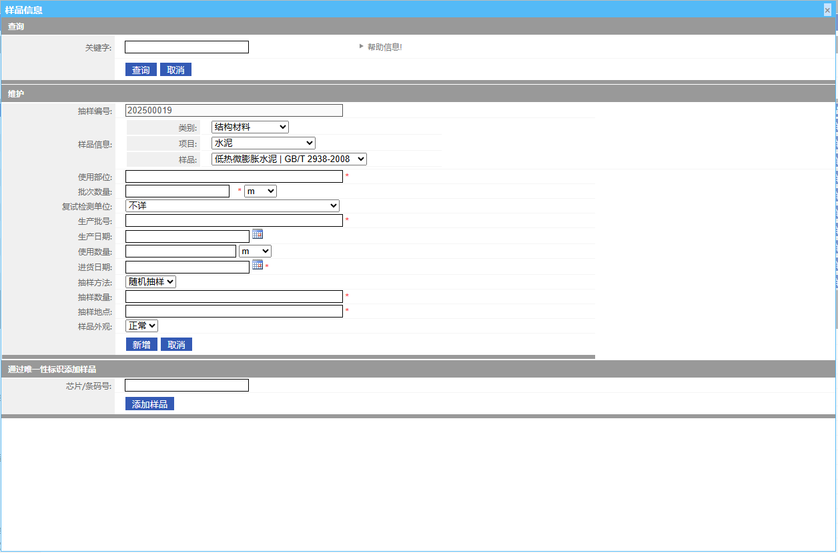Click the 查询 search button
The image size is (838, 553).
(x=141, y=70)
